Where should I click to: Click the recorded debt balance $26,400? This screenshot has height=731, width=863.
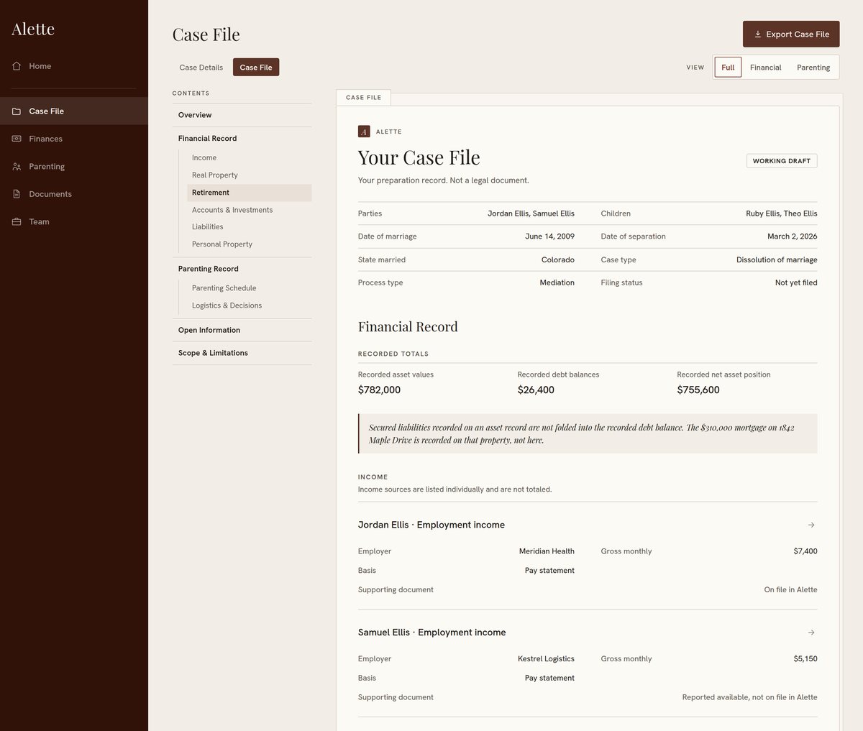pos(536,390)
